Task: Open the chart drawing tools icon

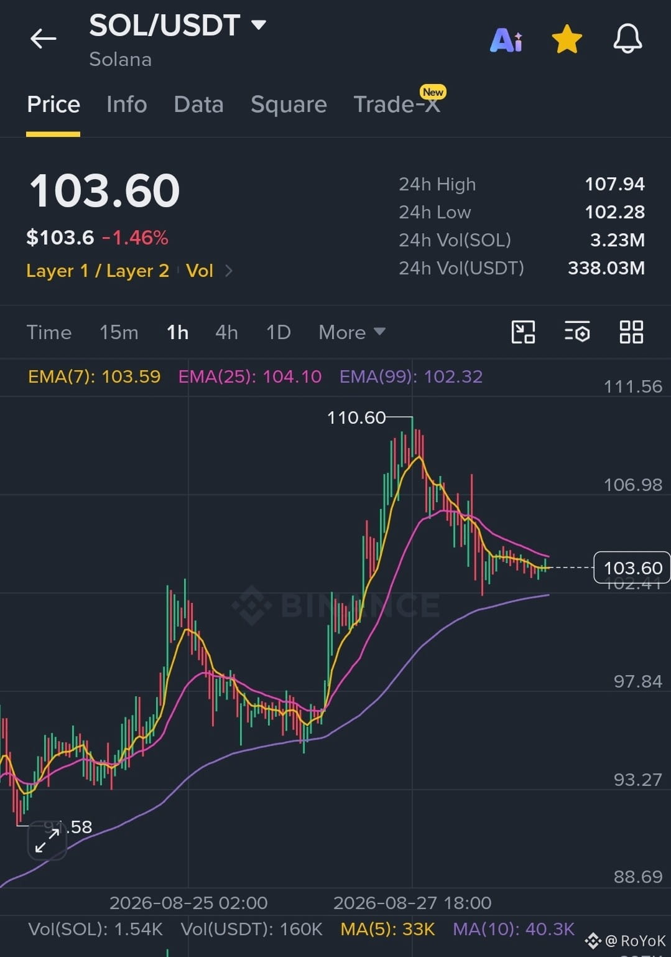Action: tap(523, 332)
